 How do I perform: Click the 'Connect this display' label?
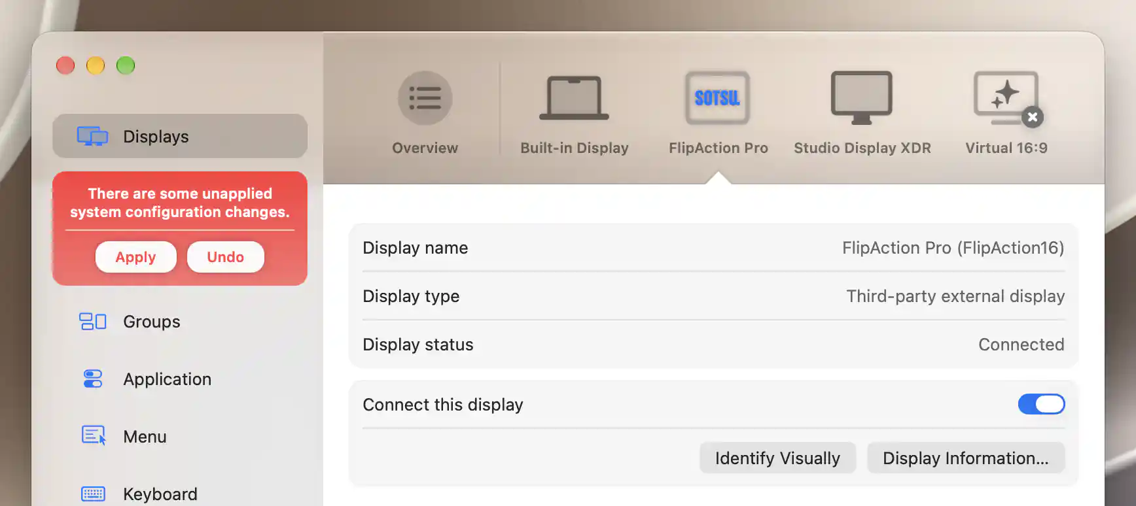click(443, 405)
